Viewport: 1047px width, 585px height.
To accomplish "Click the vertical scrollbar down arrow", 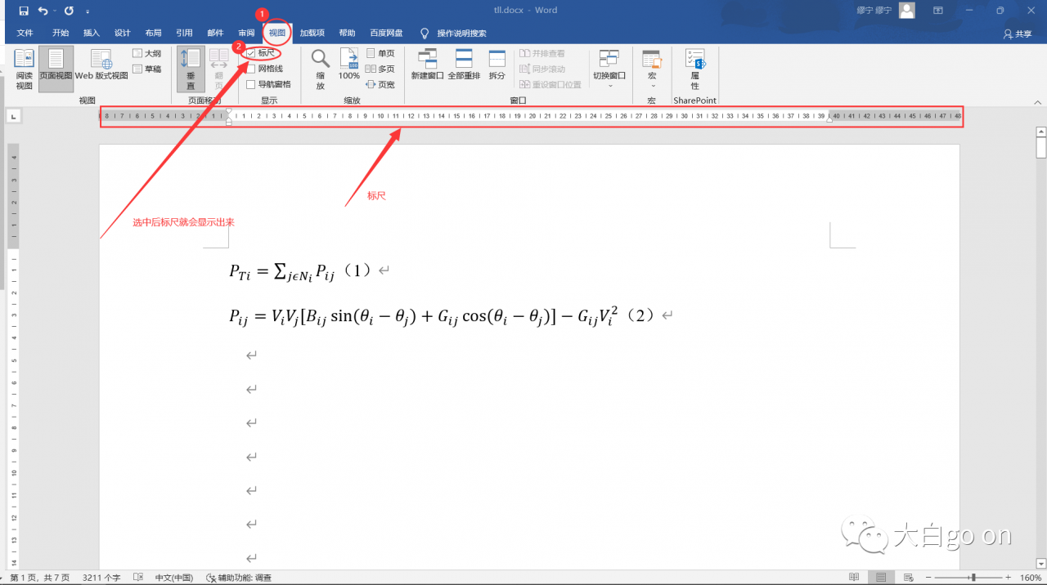I will click(1040, 565).
